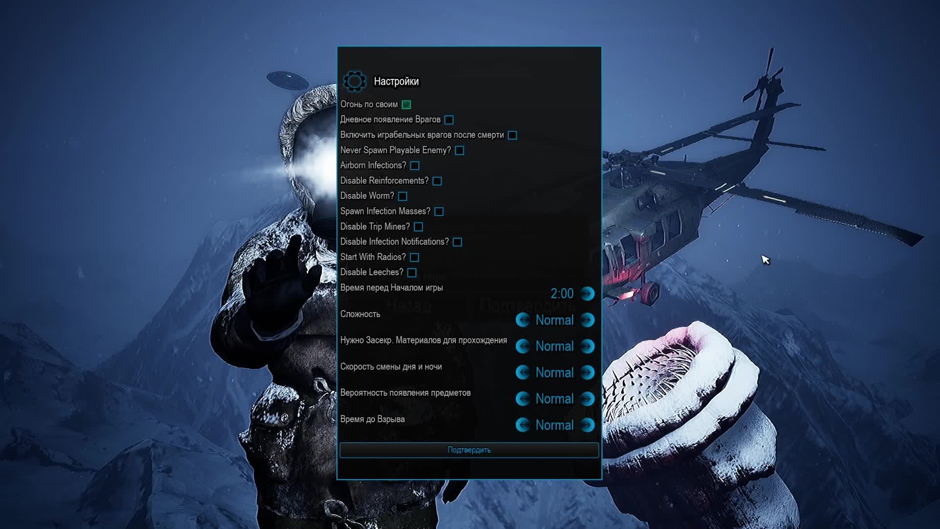This screenshot has height=529, width=940.
Task: Click right arrow for Время до Взрыва
Action: [587, 425]
